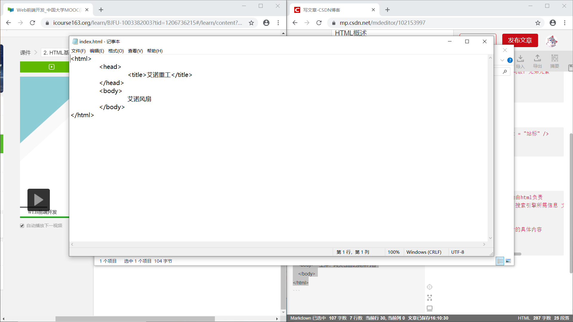The width and height of the screenshot is (573, 322).
Task: Click the MOOC page horizontal scrollbar
Action: pyautogui.click(x=135, y=319)
